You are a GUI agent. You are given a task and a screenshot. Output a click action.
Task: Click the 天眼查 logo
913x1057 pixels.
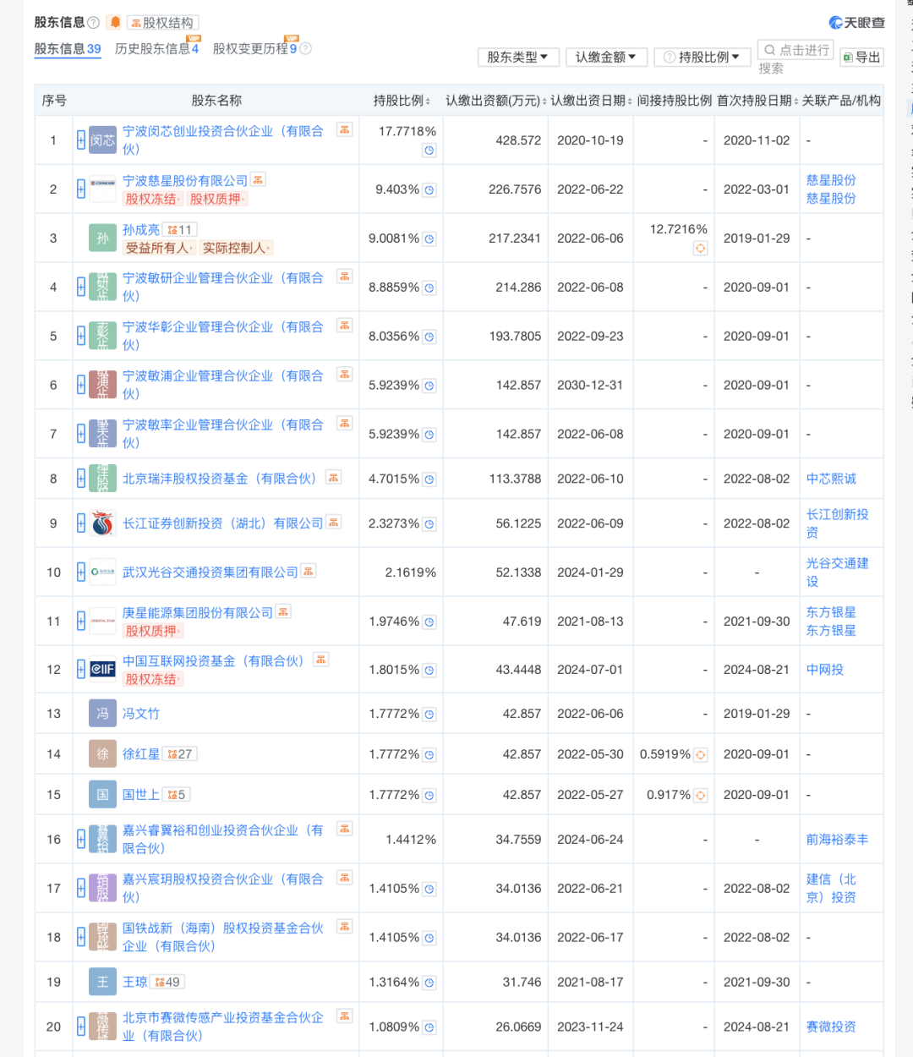tap(857, 23)
